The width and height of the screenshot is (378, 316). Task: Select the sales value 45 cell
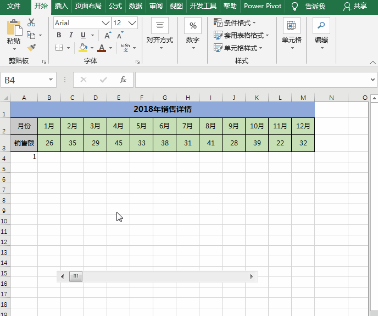118,143
